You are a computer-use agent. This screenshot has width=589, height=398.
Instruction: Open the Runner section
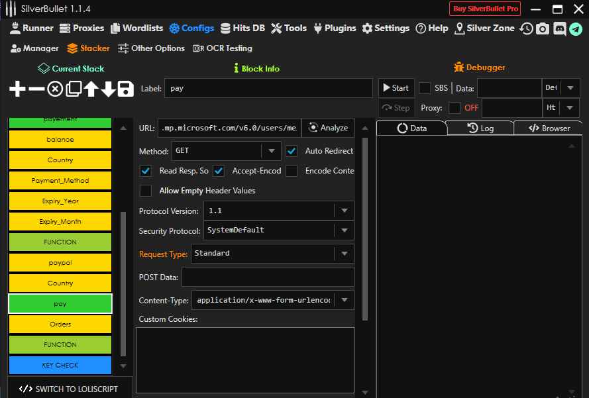(x=32, y=28)
